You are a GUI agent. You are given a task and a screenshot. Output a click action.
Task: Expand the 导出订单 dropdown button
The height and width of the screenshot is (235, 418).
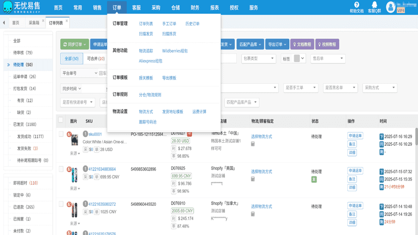(x=277, y=44)
